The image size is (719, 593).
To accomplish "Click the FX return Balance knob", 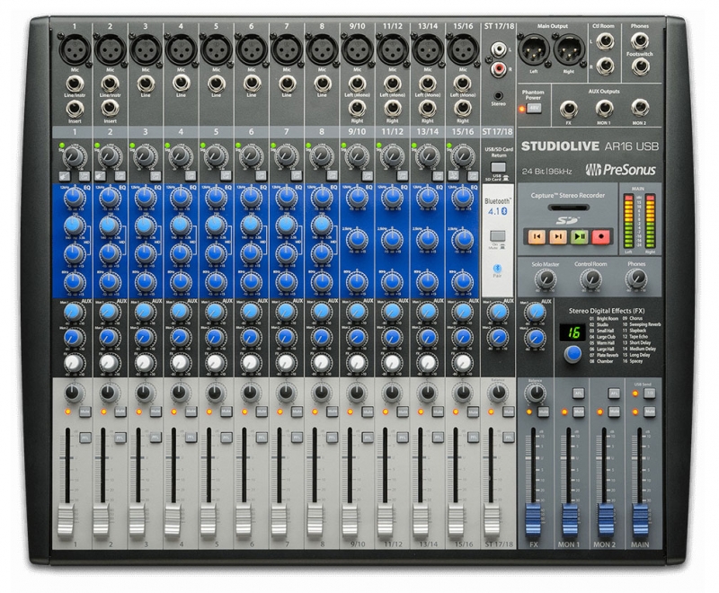I will pyautogui.click(x=535, y=393).
